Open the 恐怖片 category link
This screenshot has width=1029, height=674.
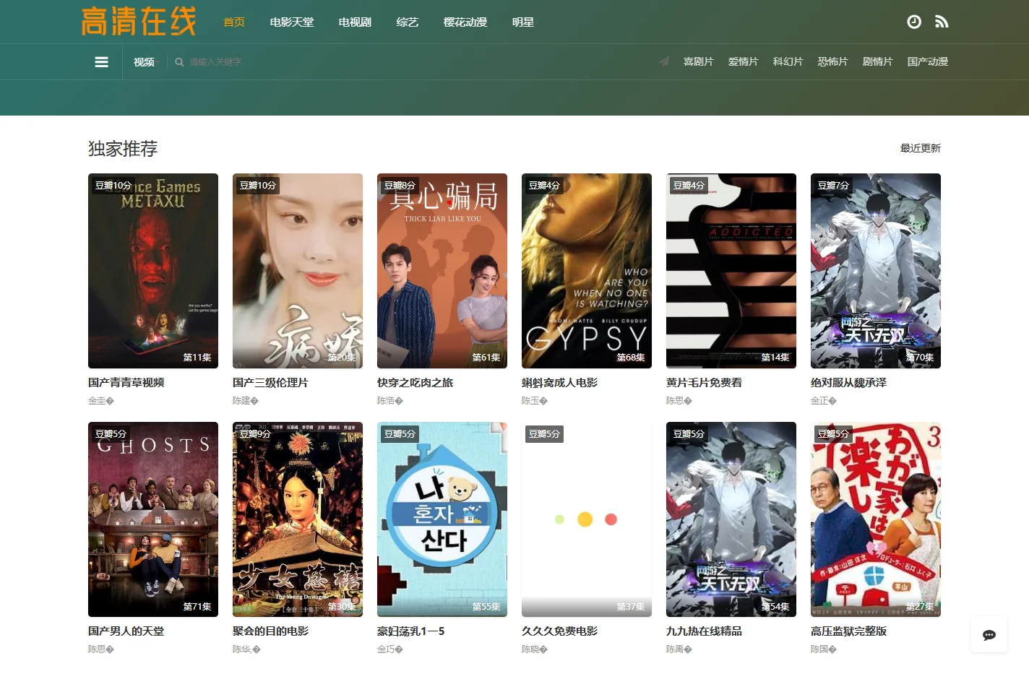832,61
